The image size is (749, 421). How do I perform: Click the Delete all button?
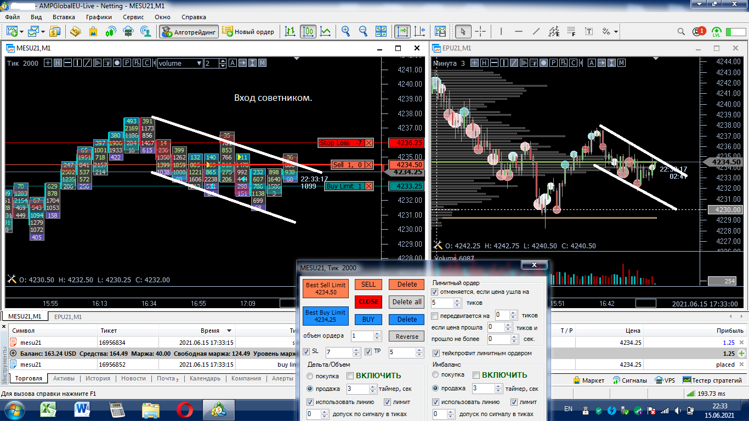(x=407, y=301)
